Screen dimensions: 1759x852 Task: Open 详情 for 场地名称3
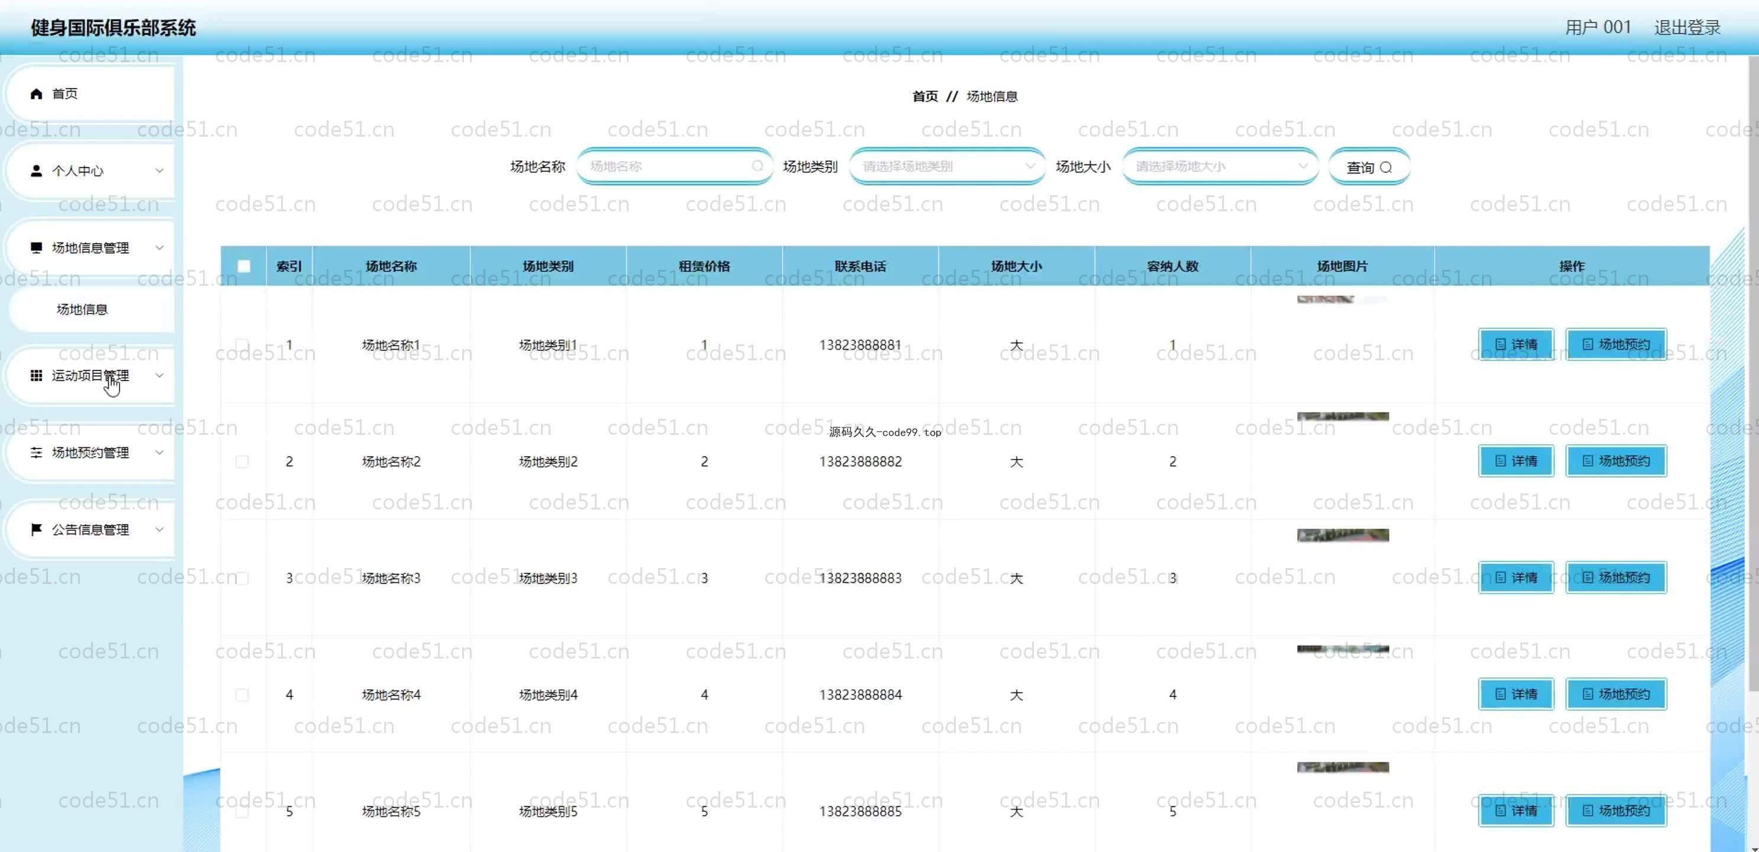[1516, 577]
